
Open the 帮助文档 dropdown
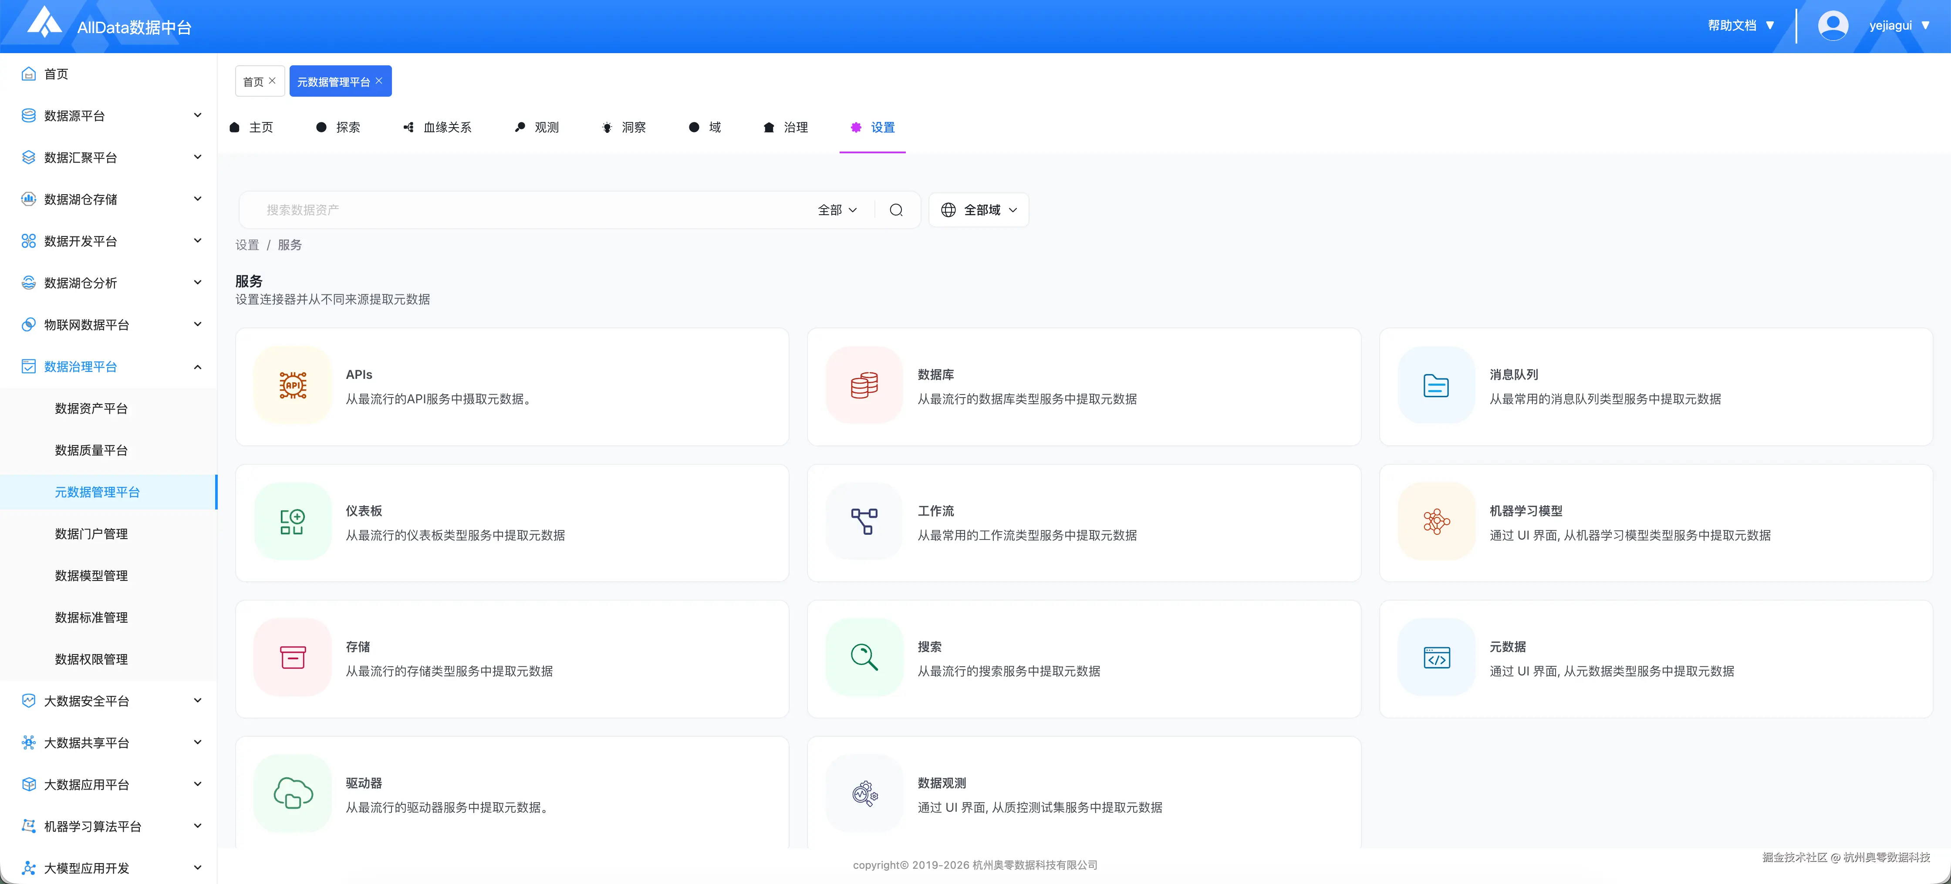coord(1741,25)
